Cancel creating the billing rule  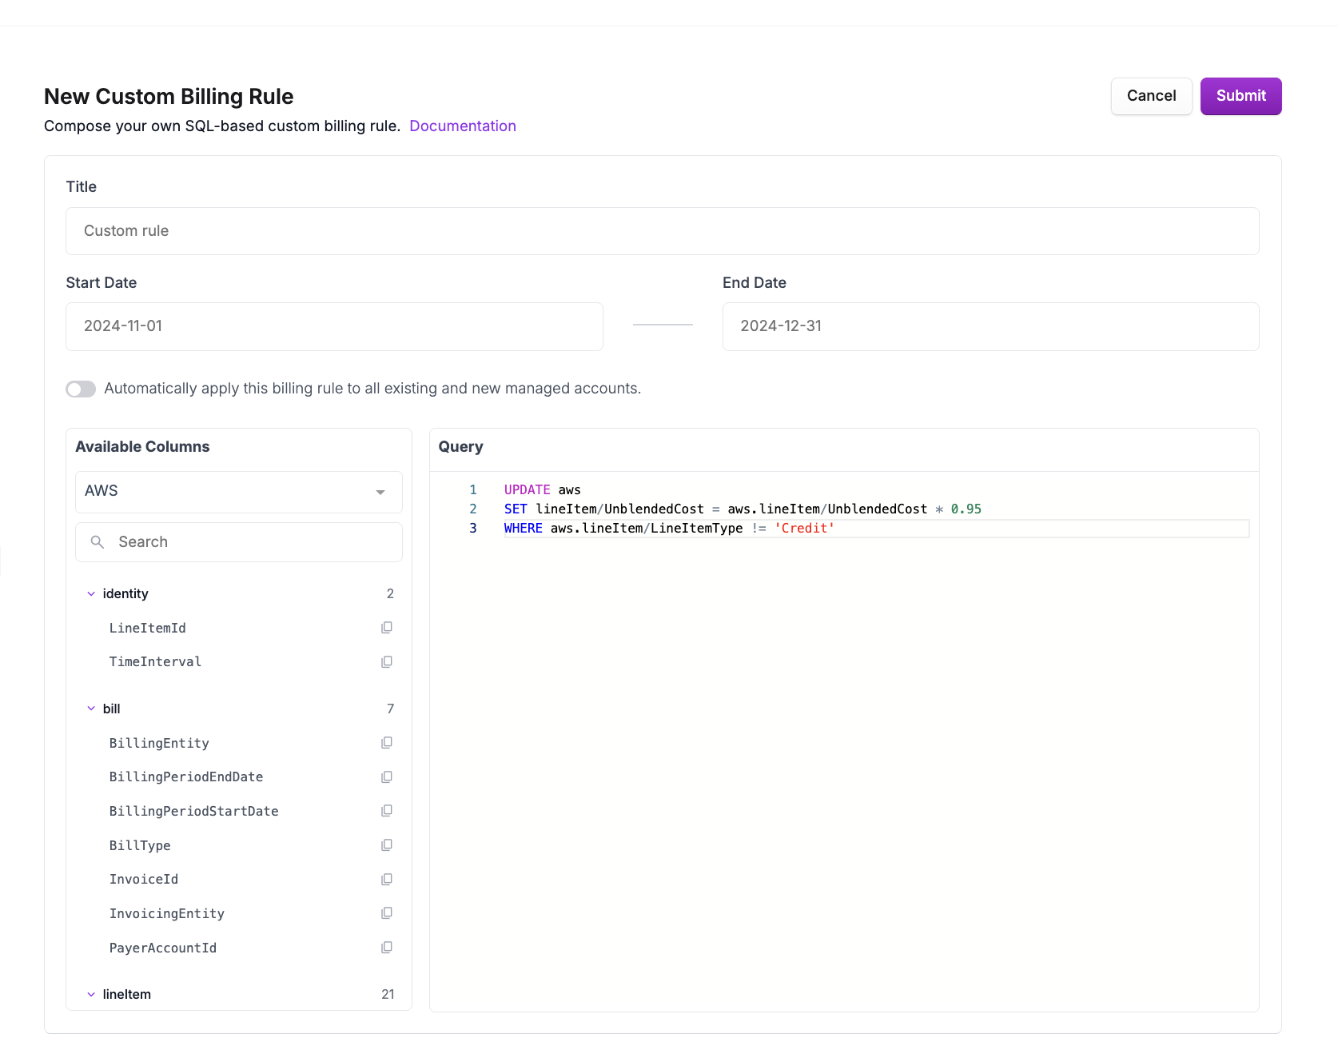click(x=1151, y=96)
